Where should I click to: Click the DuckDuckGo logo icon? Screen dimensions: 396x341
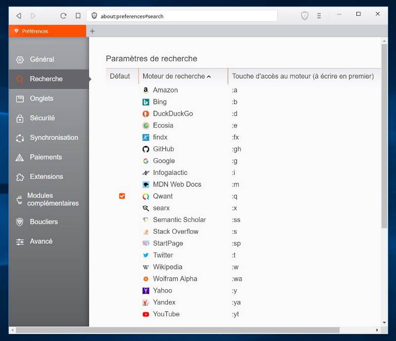point(146,114)
